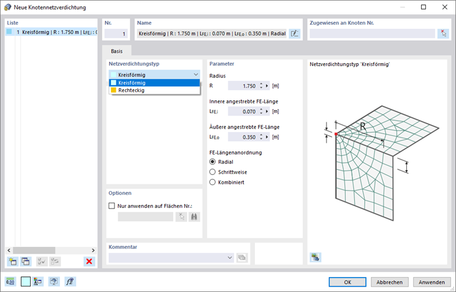Select the Schrittweise option

212,172
